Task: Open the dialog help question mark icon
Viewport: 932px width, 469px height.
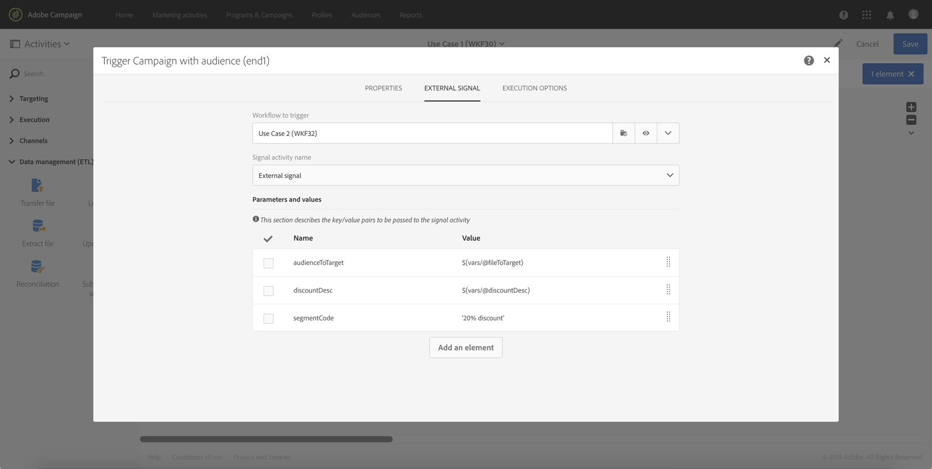Action: [809, 60]
